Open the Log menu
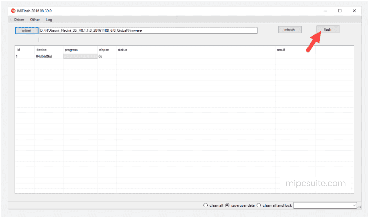The image size is (369, 218). pyautogui.click(x=49, y=20)
